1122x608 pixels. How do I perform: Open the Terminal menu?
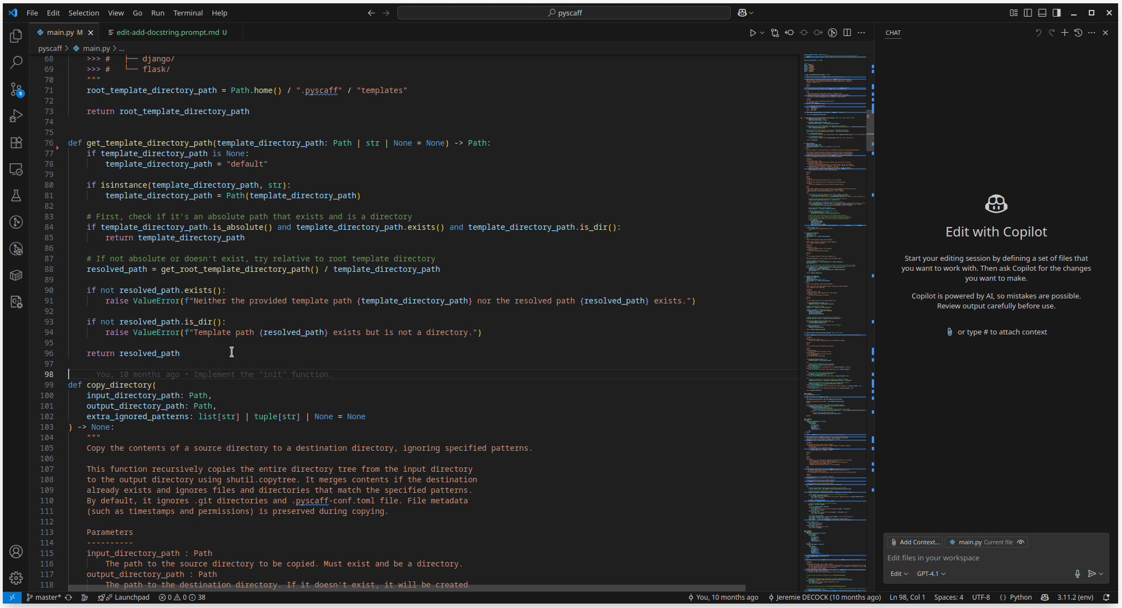coord(188,13)
